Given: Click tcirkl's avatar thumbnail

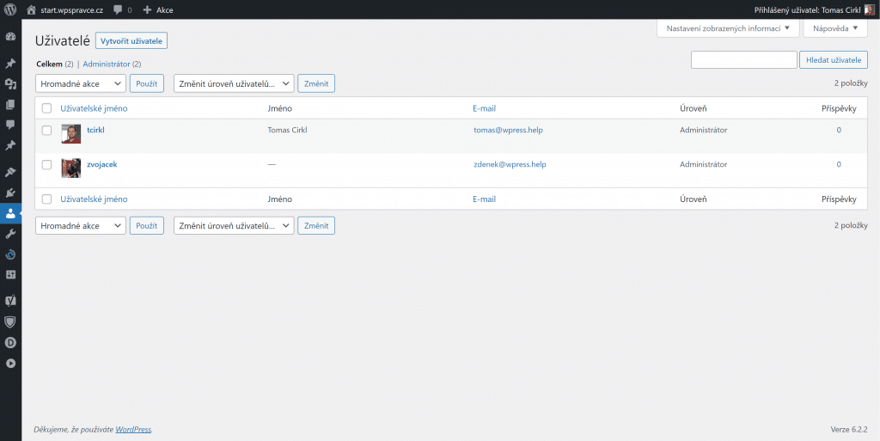Looking at the screenshot, I should pyautogui.click(x=71, y=134).
